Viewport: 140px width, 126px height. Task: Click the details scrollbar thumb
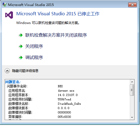point(132,90)
